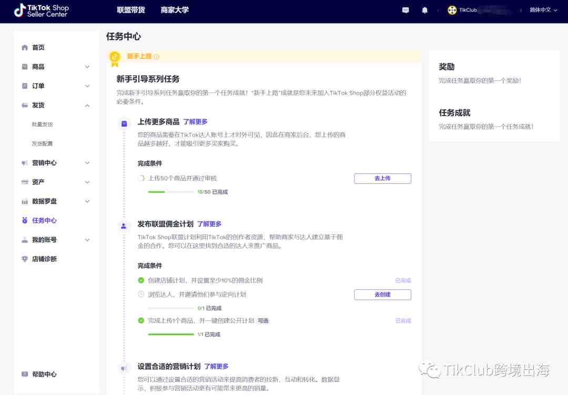Click the 发货 truck icon
The width and height of the screenshot is (568, 395).
click(25, 105)
